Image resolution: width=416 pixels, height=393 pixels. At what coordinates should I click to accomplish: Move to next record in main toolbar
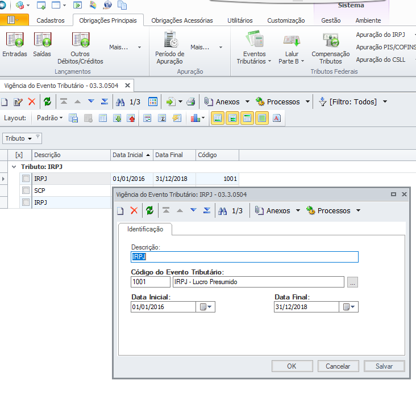(91, 101)
